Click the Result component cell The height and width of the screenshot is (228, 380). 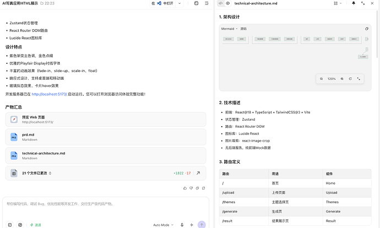point(347,221)
